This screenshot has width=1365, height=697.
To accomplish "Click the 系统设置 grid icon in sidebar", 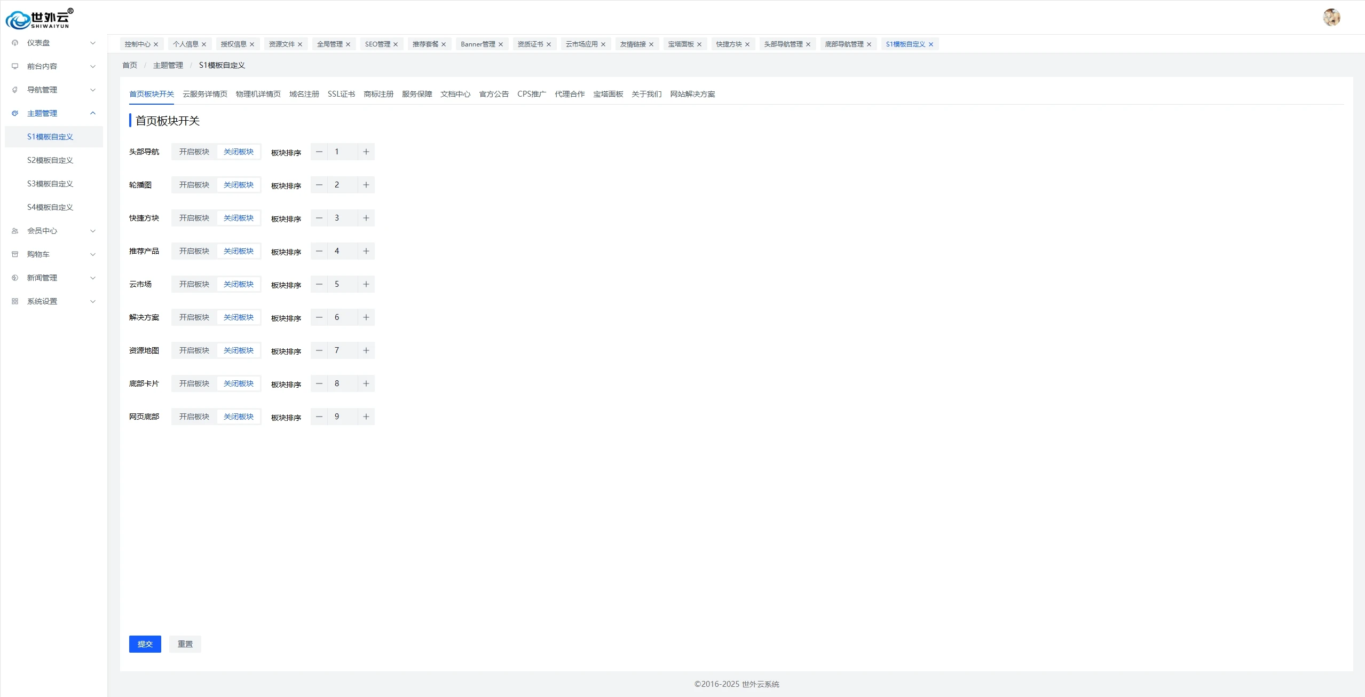I will pos(15,301).
